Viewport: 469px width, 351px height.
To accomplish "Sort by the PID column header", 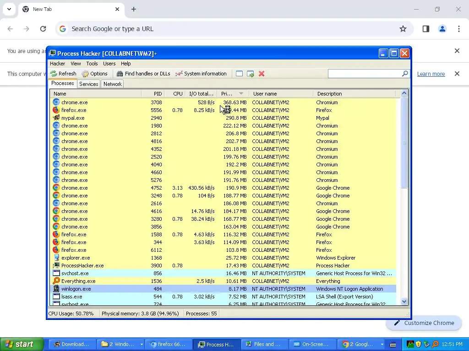I will (153, 94).
